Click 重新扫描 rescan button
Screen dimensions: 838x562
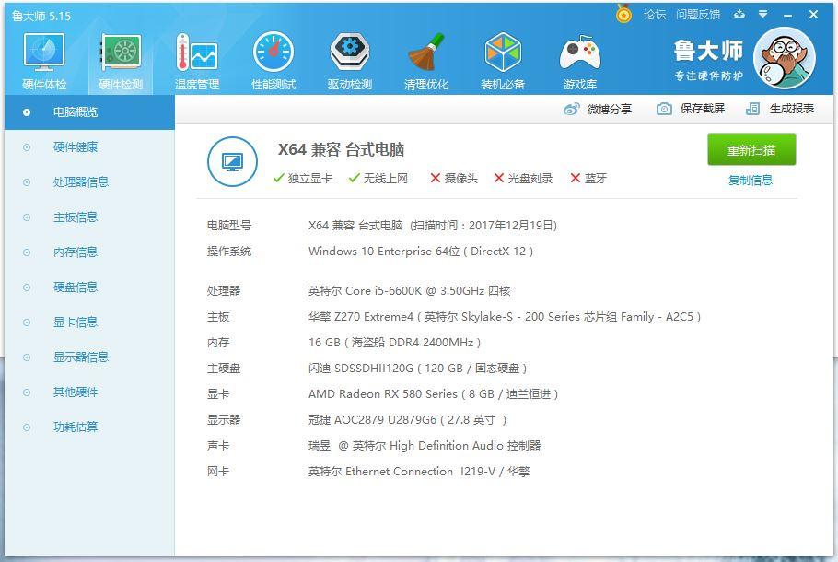[751, 150]
